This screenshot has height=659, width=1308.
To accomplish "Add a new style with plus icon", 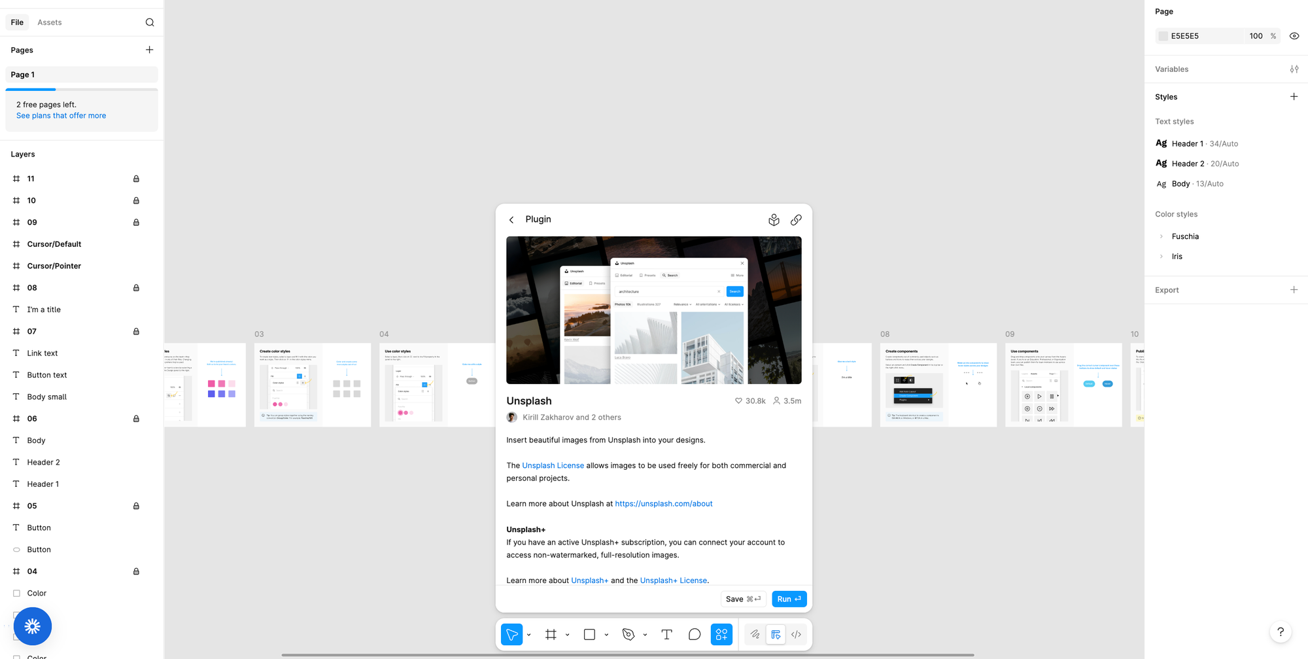I will (x=1294, y=97).
